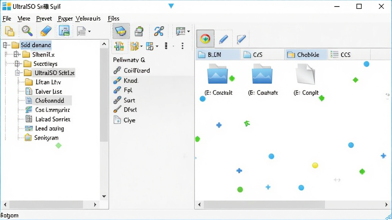This screenshot has width=392, height=220.
Task: Switch to the CYS tab
Action: 262,55
